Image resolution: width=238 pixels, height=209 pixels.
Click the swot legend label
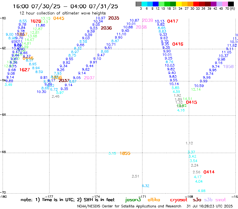(221, 200)
